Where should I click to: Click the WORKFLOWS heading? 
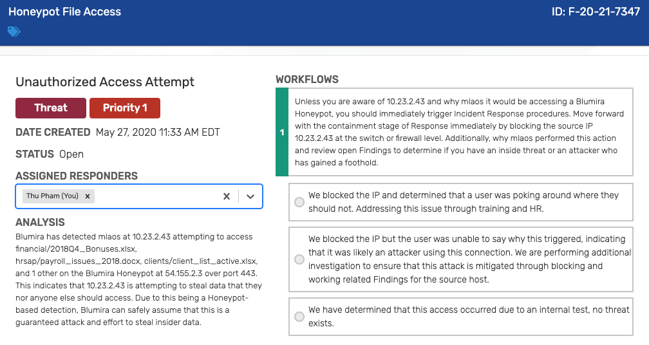point(307,79)
